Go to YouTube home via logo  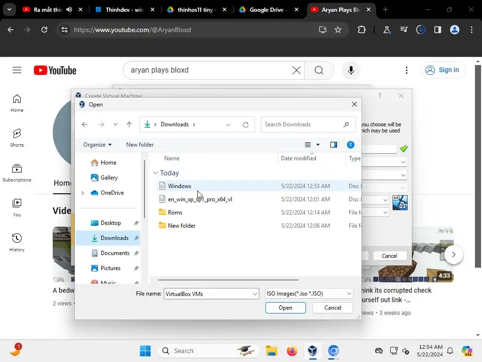[x=55, y=70]
